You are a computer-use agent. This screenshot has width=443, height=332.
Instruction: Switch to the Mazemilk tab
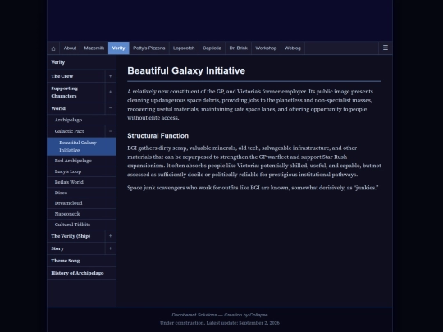[x=94, y=48]
